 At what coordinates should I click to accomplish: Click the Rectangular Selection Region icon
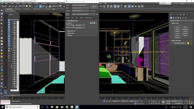33,6
